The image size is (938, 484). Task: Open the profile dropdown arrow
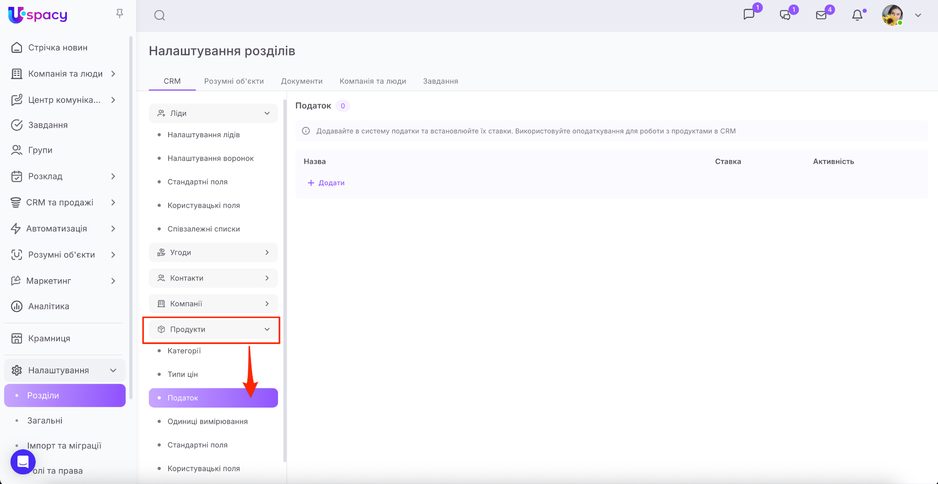(x=918, y=15)
